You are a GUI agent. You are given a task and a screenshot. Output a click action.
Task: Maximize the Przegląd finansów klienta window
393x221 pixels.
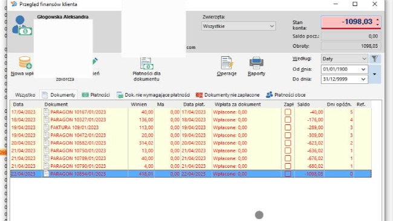coord(355,4)
